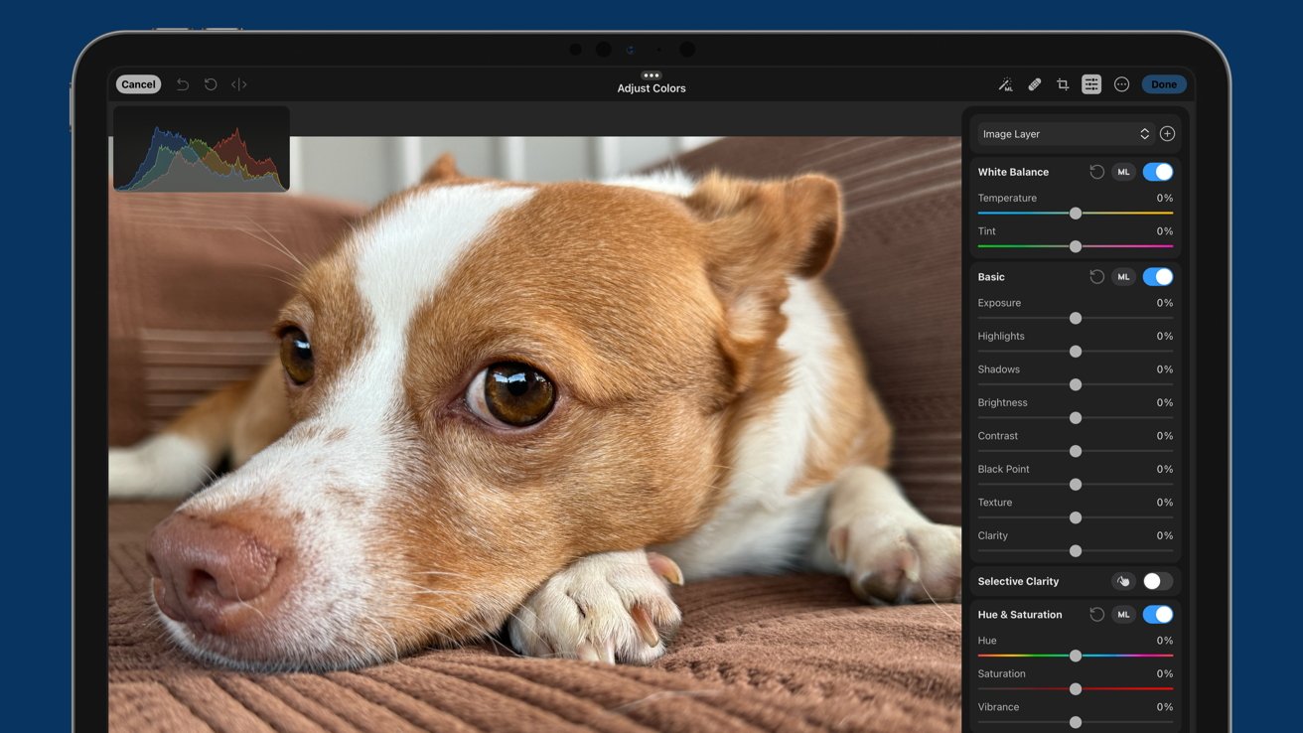The width and height of the screenshot is (1303, 733).
Task: Turn off the Basic adjustments switch
Action: pos(1157,277)
